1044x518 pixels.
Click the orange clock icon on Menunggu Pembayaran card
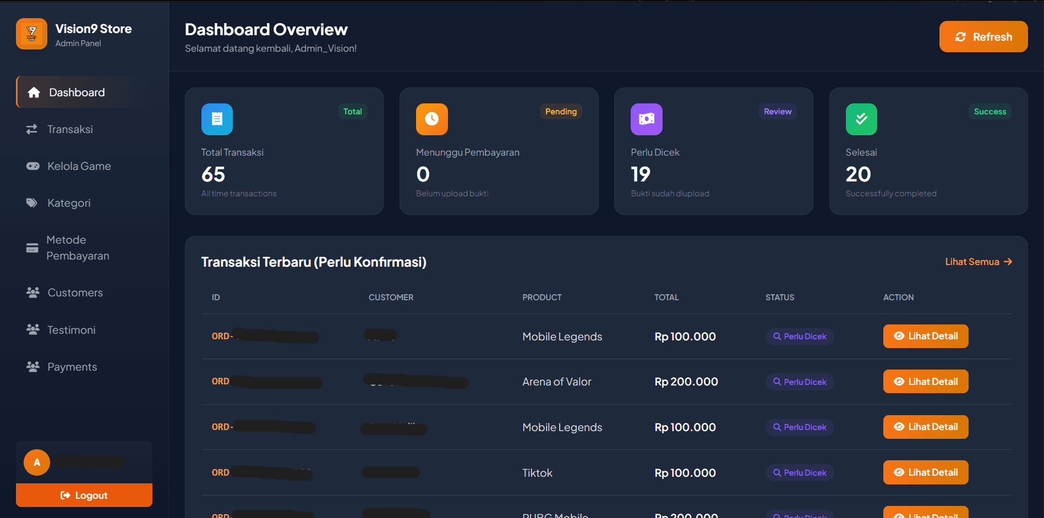[432, 119]
